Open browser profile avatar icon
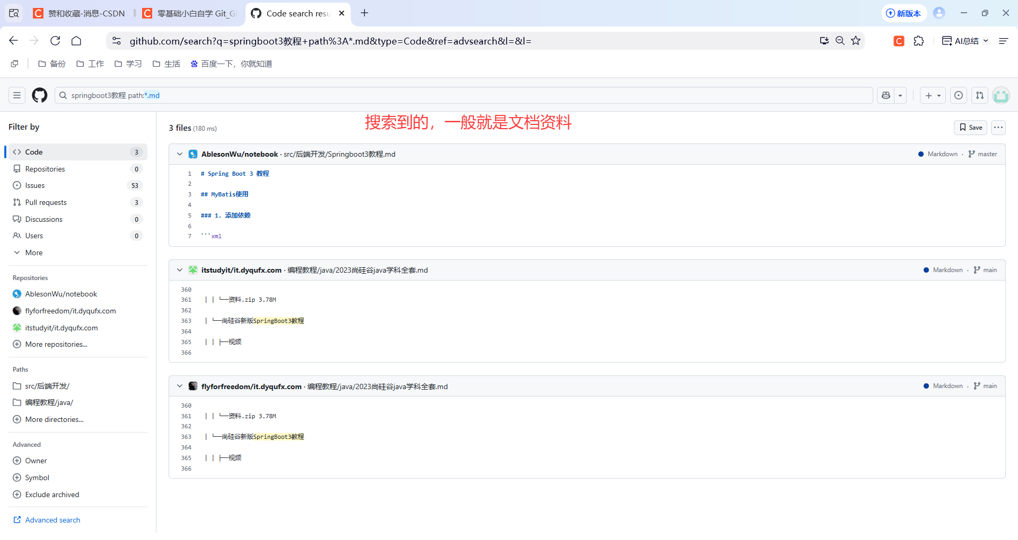The height and width of the screenshot is (540, 1018). tap(939, 13)
